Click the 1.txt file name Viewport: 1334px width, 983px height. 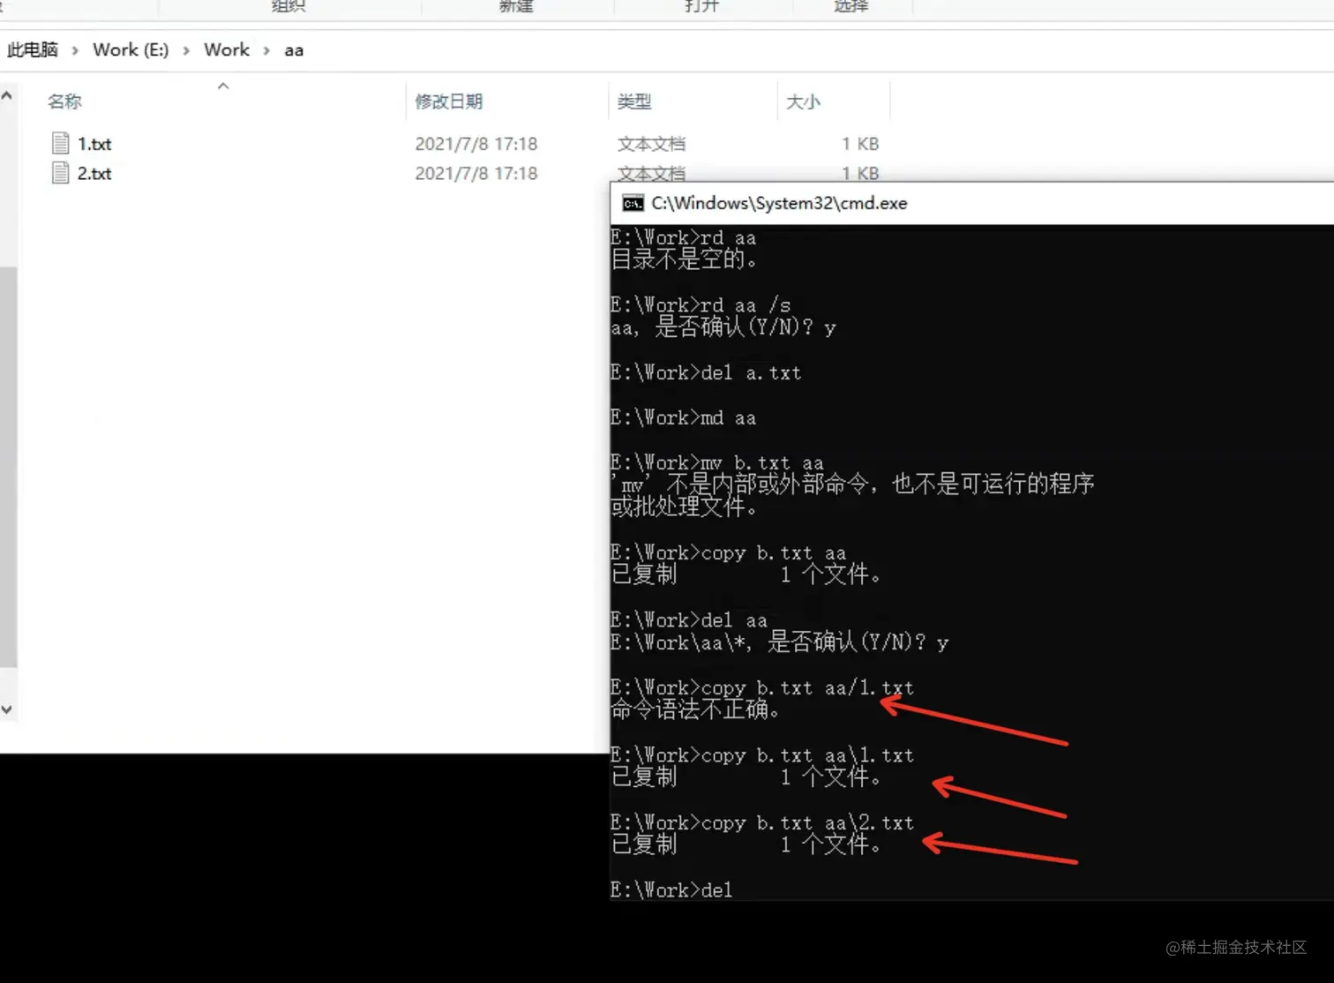(x=94, y=144)
